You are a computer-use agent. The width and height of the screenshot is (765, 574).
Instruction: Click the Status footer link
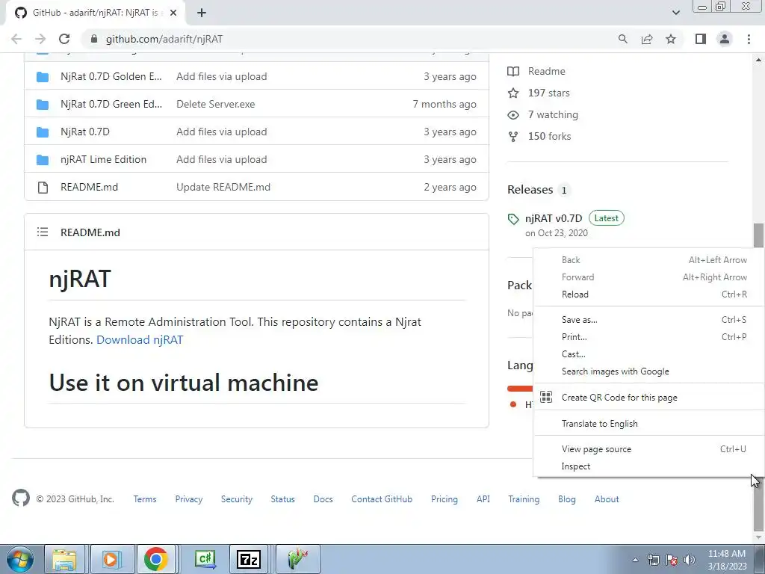click(x=283, y=499)
